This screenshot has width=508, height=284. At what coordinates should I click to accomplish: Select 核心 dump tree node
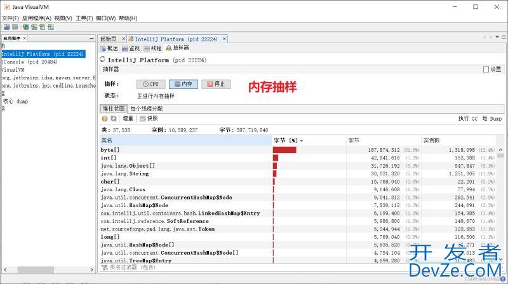pyautogui.click(x=15, y=102)
